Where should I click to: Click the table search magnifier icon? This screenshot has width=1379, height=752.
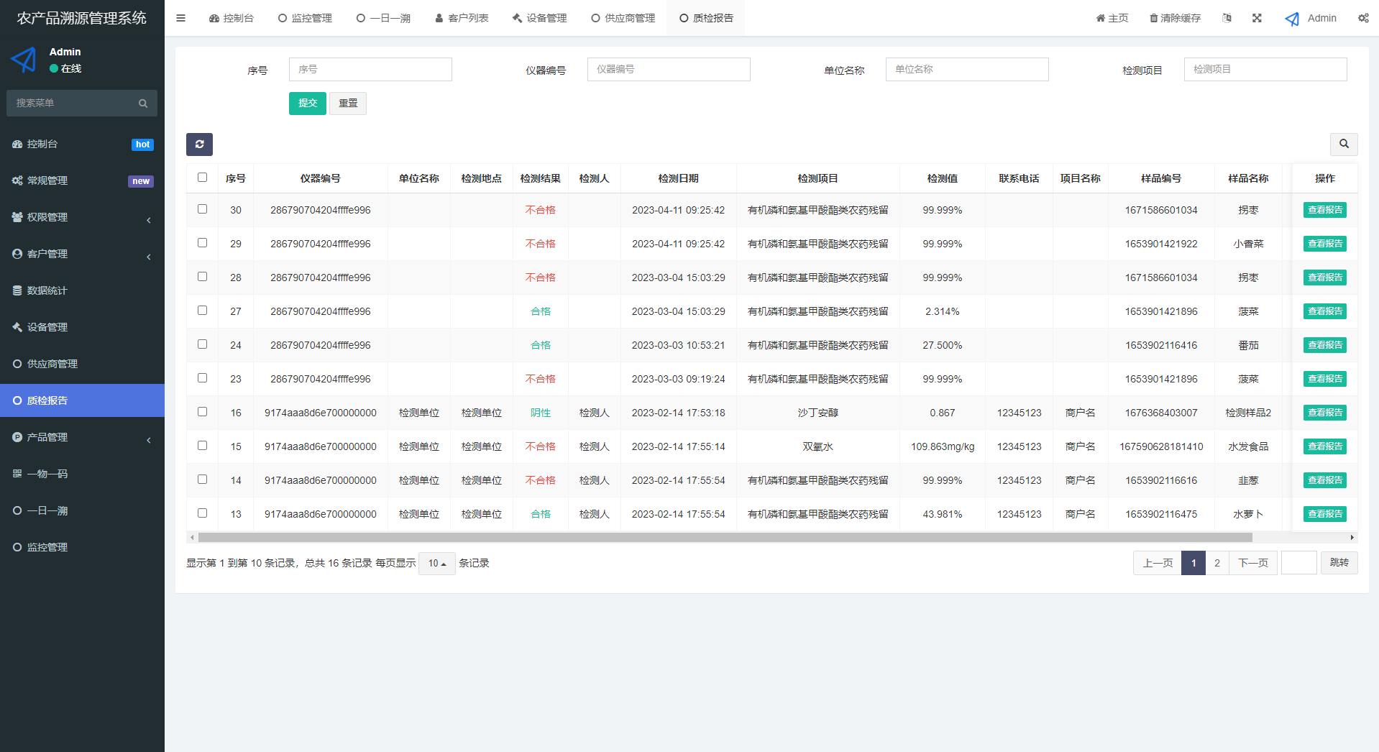(1343, 144)
